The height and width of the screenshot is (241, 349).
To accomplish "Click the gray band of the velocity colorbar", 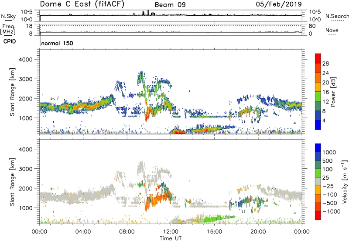I will pos(318,181).
